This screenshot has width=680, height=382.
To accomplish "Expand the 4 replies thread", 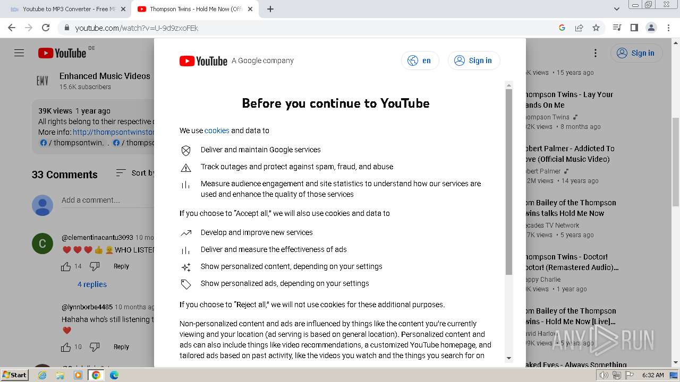I will coord(92,284).
